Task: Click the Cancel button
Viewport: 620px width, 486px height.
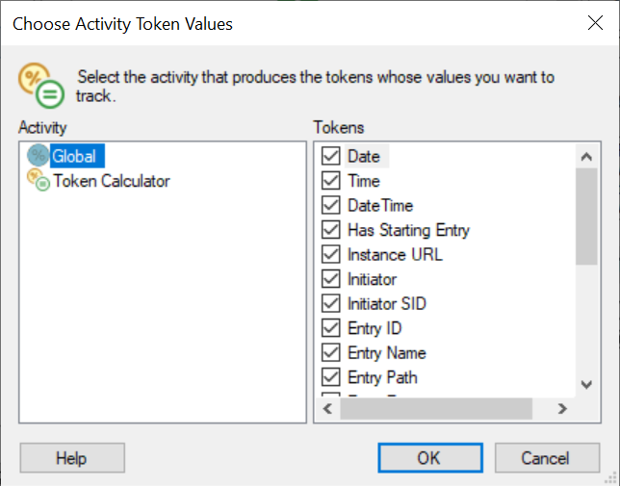Action: click(x=546, y=458)
